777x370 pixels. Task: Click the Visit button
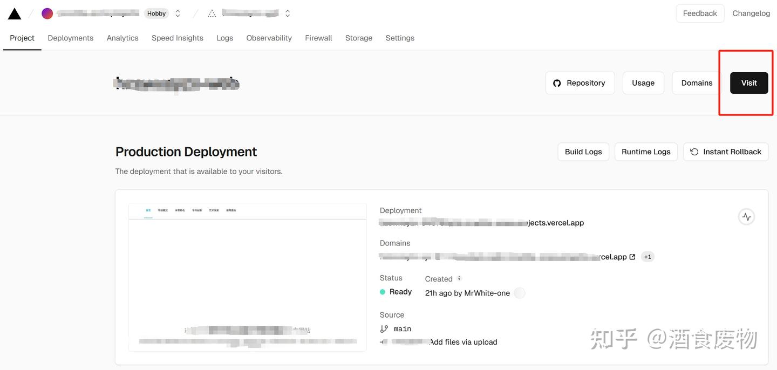[x=748, y=83]
